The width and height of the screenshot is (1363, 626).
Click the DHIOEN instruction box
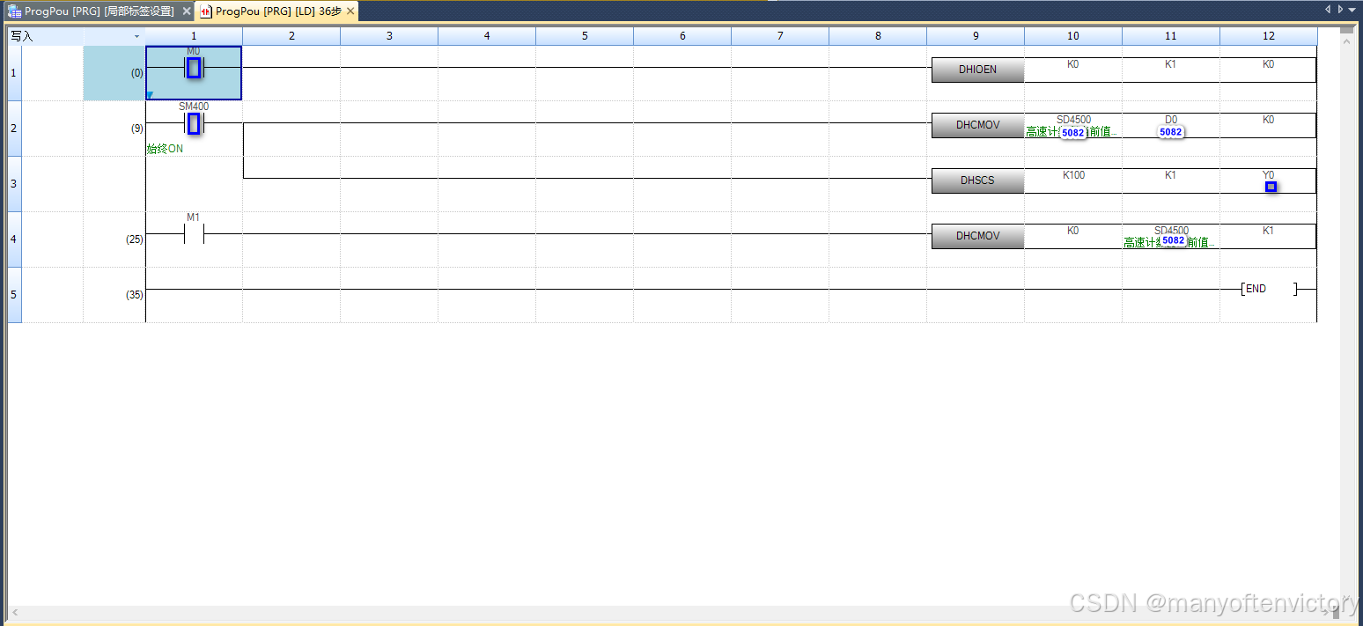tap(977, 70)
